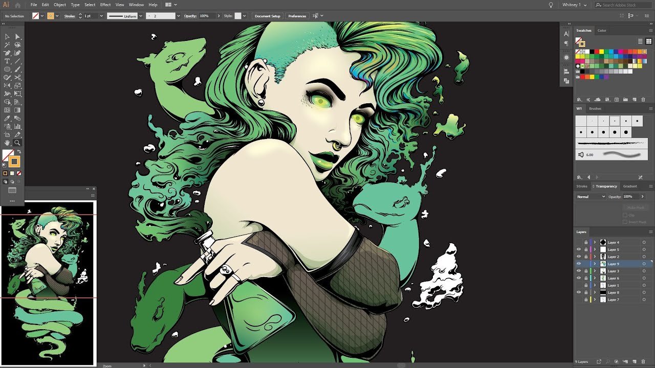Select the Gradient tool
The height and width of the screenshot is (368, 655).
[x=17, y=110]
